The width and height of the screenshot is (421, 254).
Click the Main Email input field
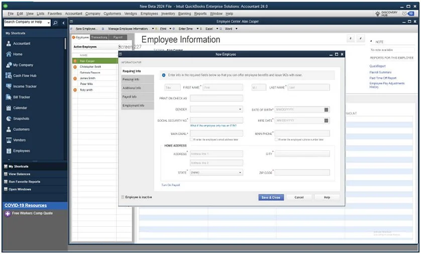(x=217, y=133)
